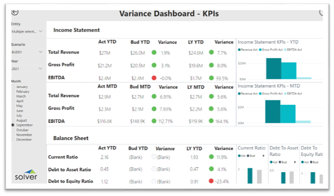Viewport: 334px width, 196px height.
Task: Click the red indicator beside -0.0% EBITDA variance
Action: tap(154, 78)
